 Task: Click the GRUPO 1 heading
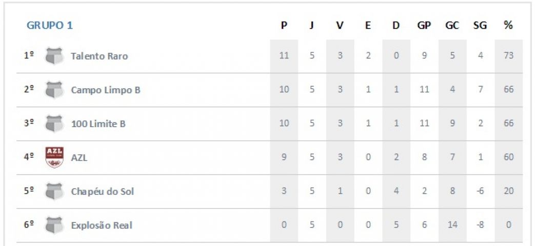point(50,26)
